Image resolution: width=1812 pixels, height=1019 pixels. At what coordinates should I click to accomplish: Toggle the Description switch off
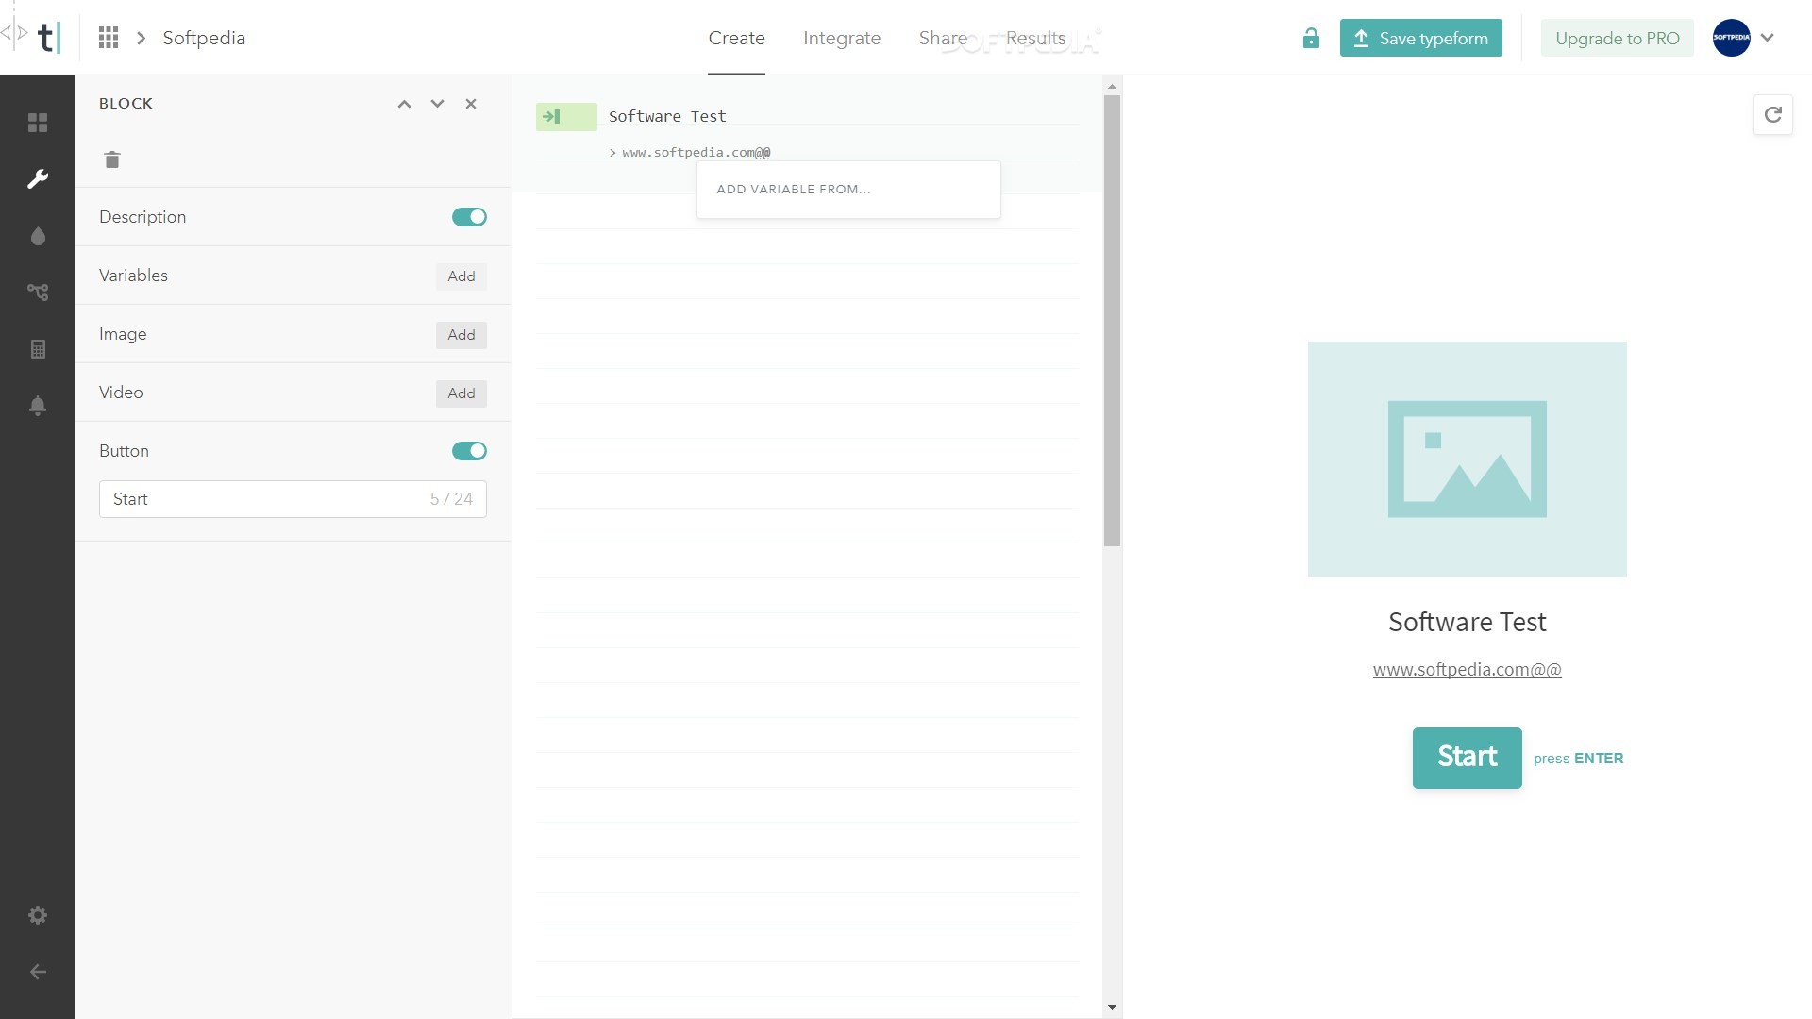[x=469, y=217]
